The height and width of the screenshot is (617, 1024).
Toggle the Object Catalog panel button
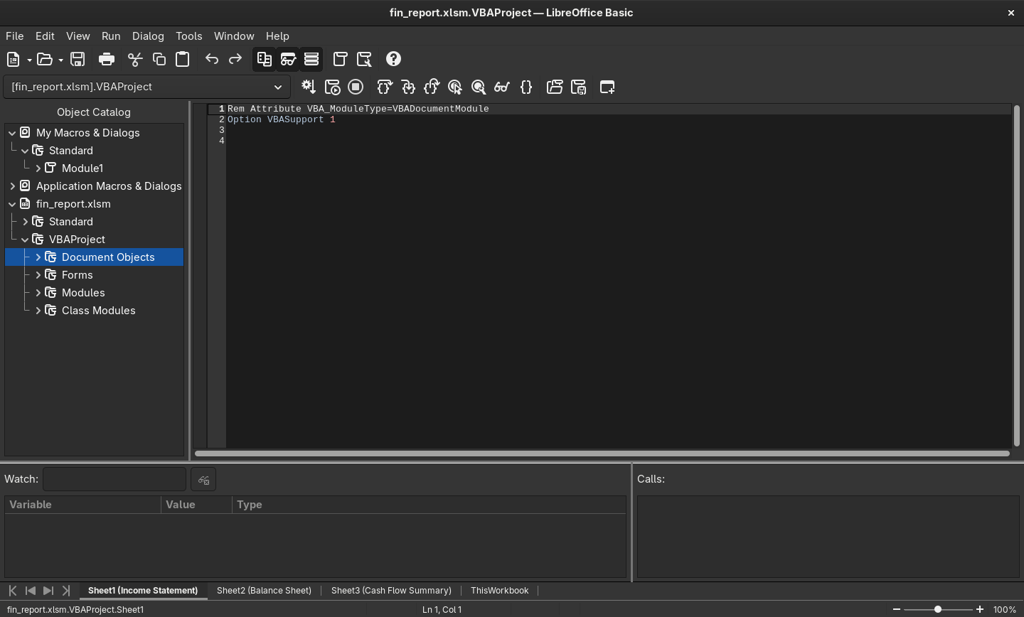point(265,59)
